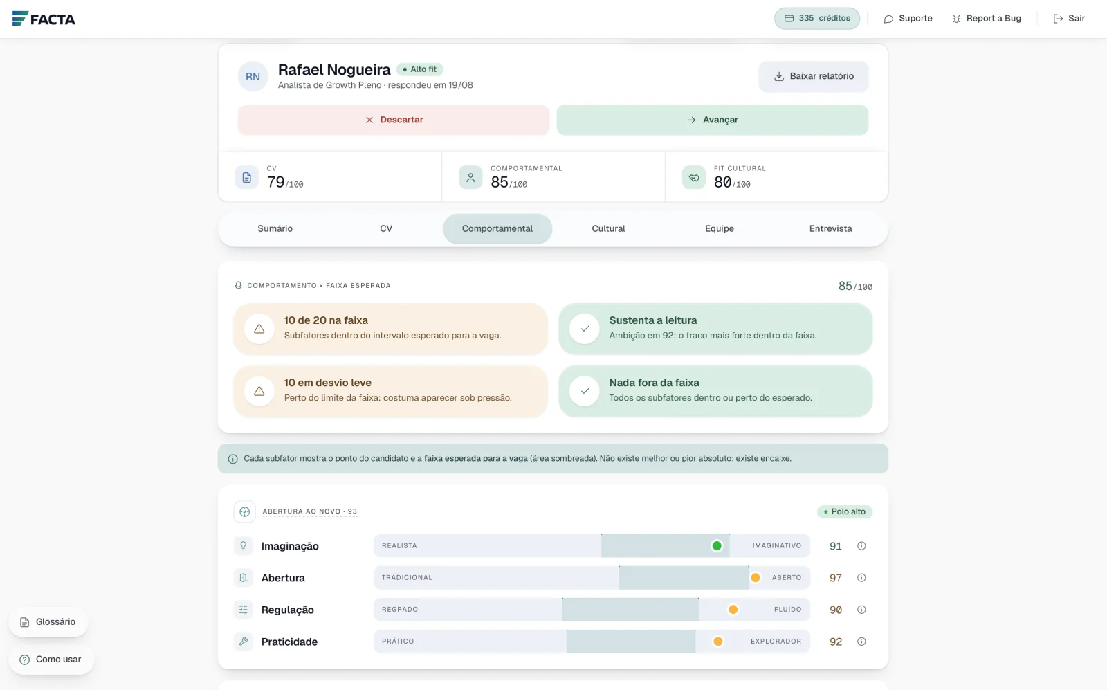Open the Cultural tab
This screenshot has height=690, width=1107.
[x=608, y=229]
